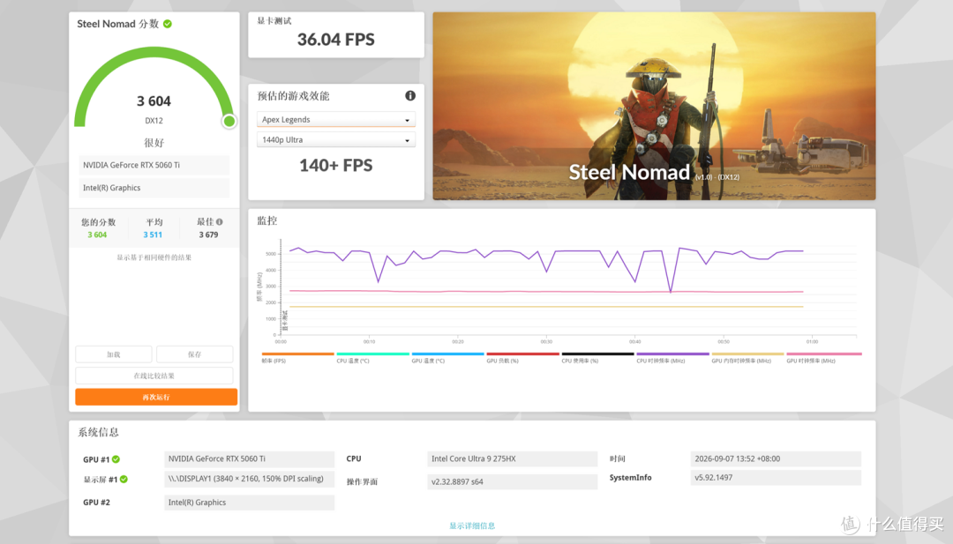Click the green check icon beside GPU #1
953x544 pixels.
tap(116, 459)
